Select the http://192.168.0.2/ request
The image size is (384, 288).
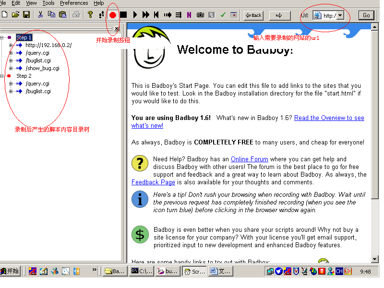(48, 45)
